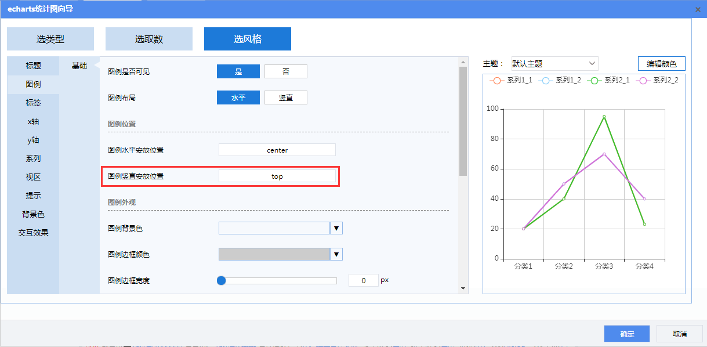Close the echarts wizard dialog

pyautogui.click(x=697, y=9)
